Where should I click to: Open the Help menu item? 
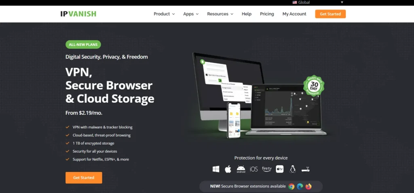(247, 14)
